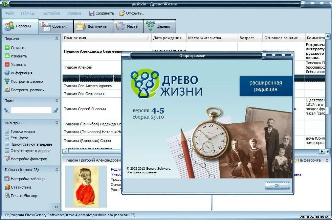Click the Построить дерево tree icon
This screenshot has height=220, width=332.
(7, 81)
